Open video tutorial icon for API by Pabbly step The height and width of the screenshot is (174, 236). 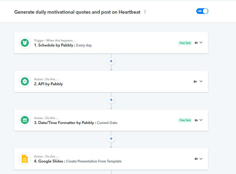click(195, 82)
